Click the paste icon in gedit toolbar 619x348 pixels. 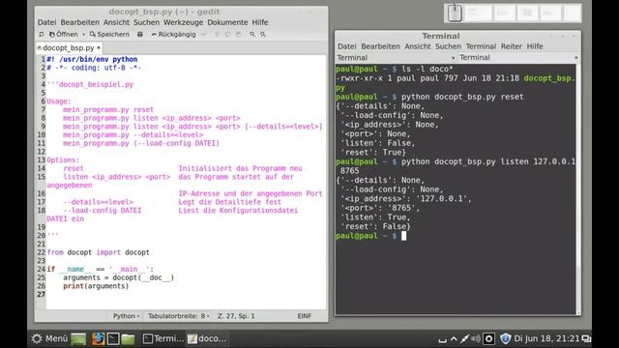[238, 35]
